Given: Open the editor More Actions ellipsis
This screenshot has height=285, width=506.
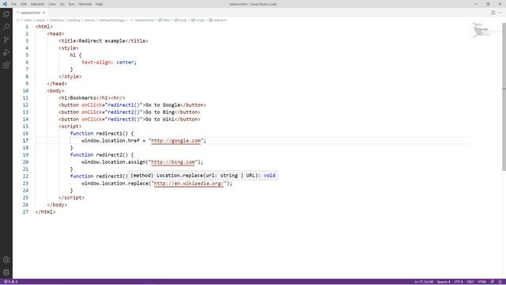Looking at the screenshot, I should [x=500, y=13].
